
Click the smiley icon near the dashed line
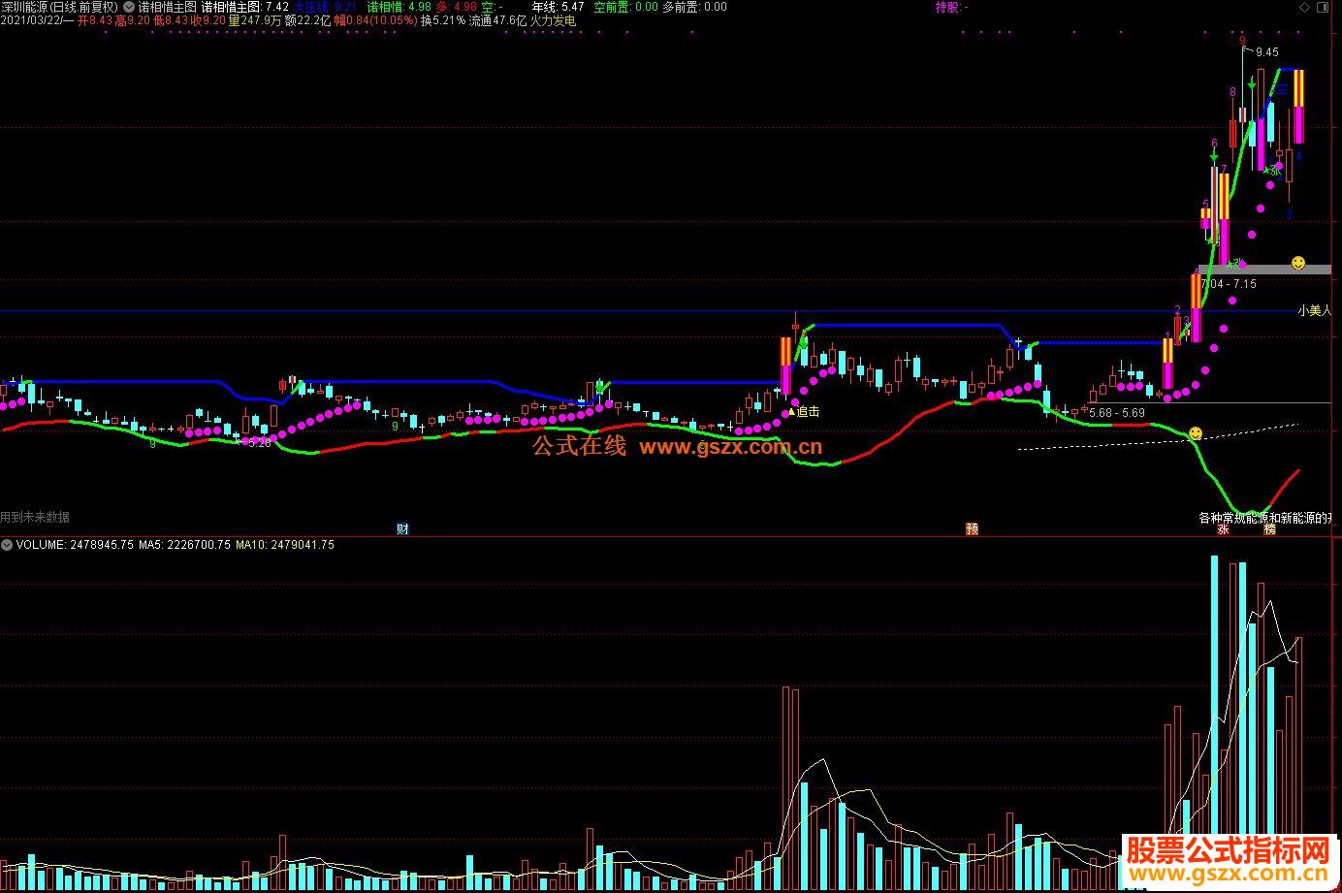[1195, 433]
